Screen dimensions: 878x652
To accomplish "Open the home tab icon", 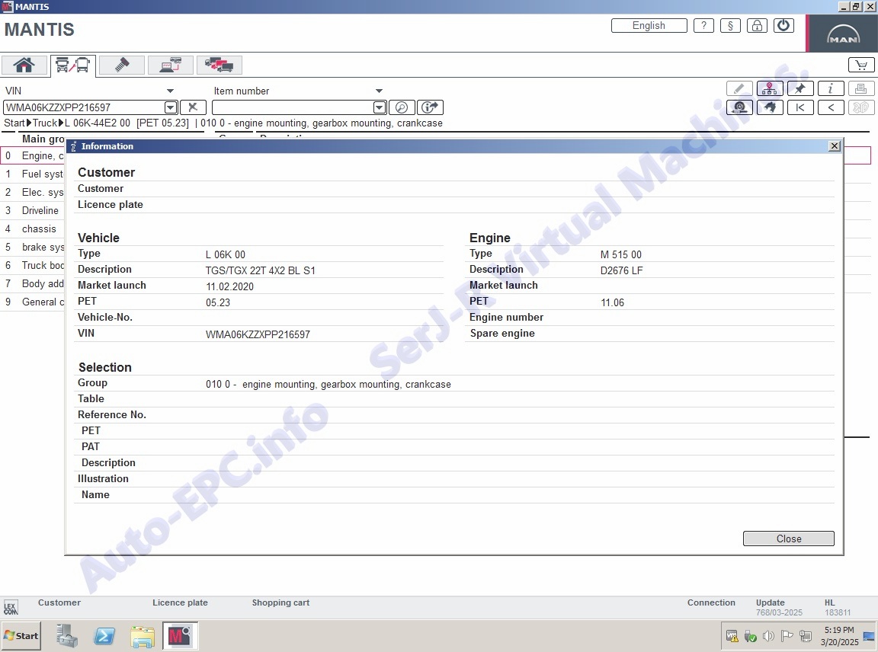I will [24, 65].
